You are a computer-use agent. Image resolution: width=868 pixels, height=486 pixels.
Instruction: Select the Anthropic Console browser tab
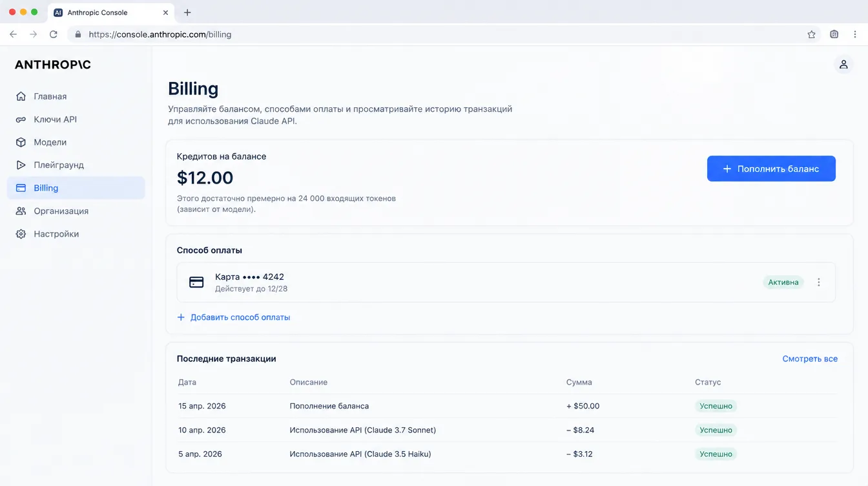point(111,12)
